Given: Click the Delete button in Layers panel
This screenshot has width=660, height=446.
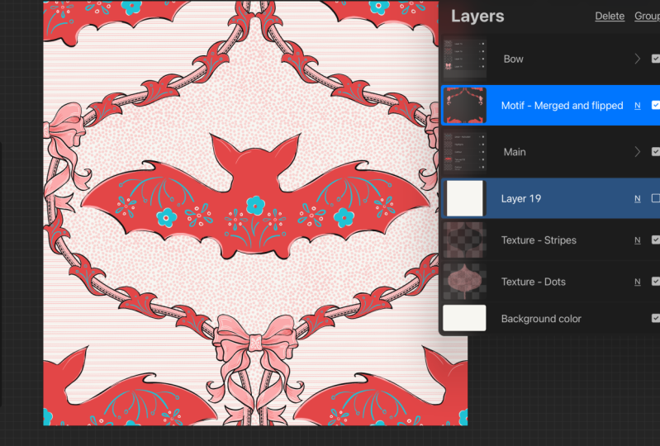Looking at the screenshot, I should (x=610, y=16).
